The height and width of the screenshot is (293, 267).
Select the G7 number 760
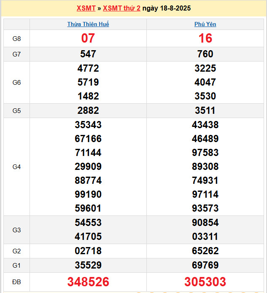205,54
